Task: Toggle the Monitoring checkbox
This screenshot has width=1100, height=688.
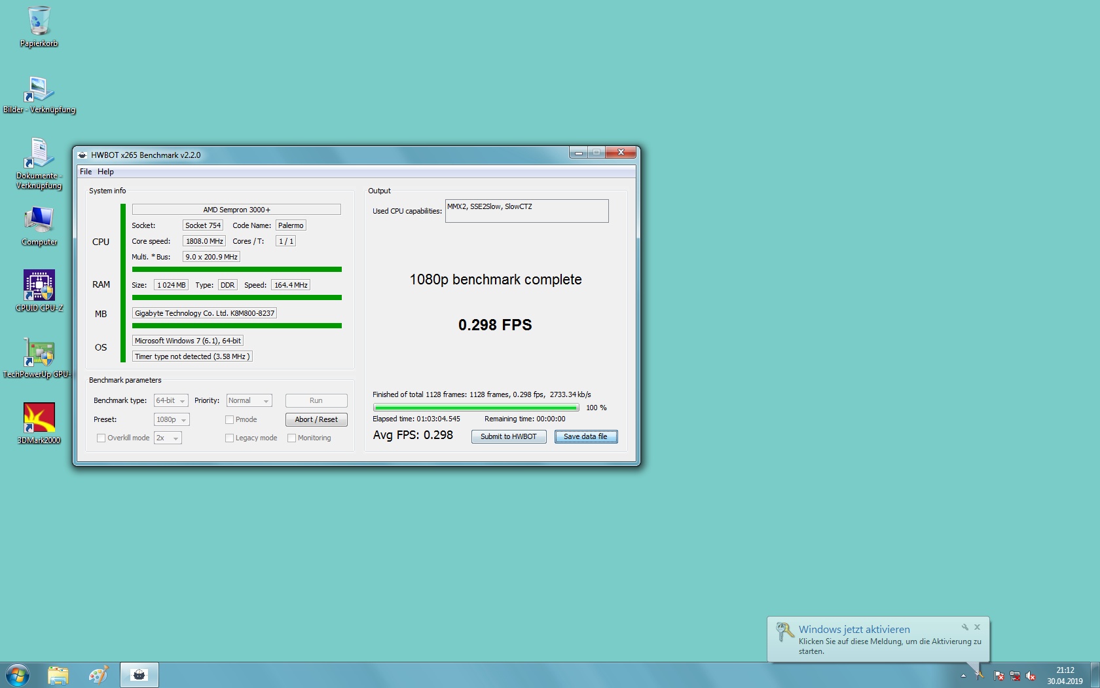Action: point(291,438)
